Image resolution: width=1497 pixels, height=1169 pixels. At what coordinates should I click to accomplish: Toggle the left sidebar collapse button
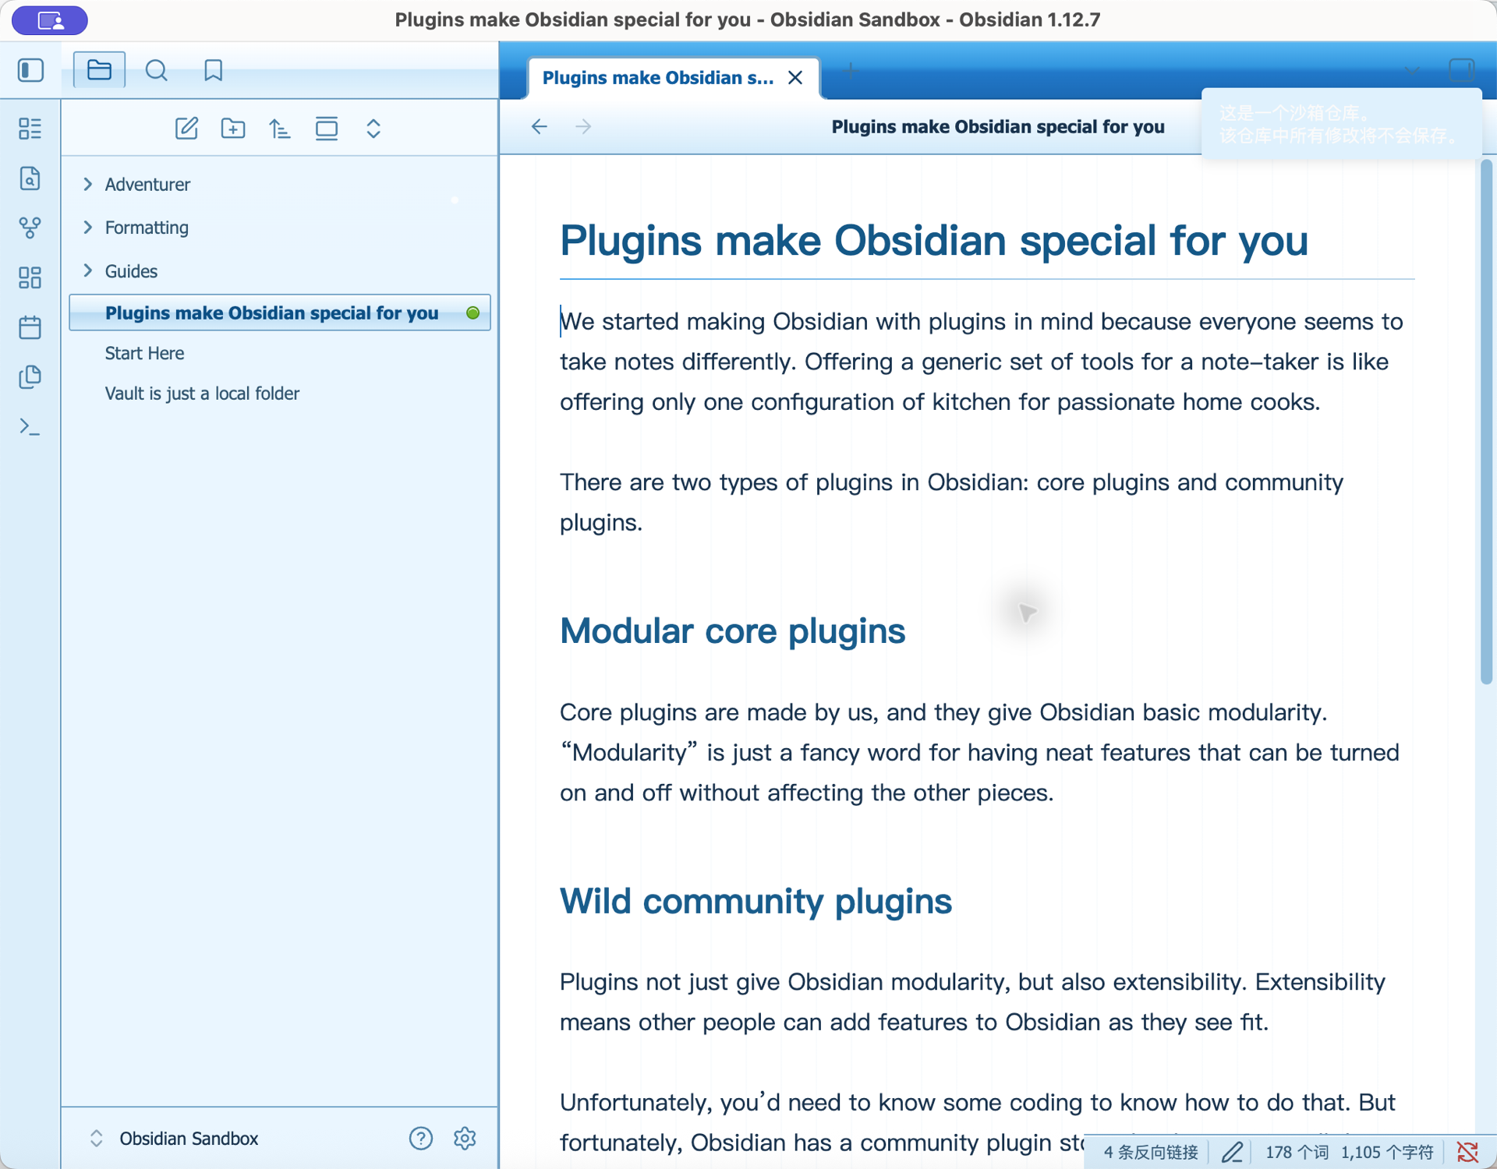30,70
